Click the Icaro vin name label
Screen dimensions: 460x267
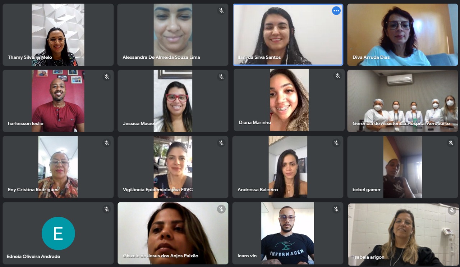[x=247, y=256]
